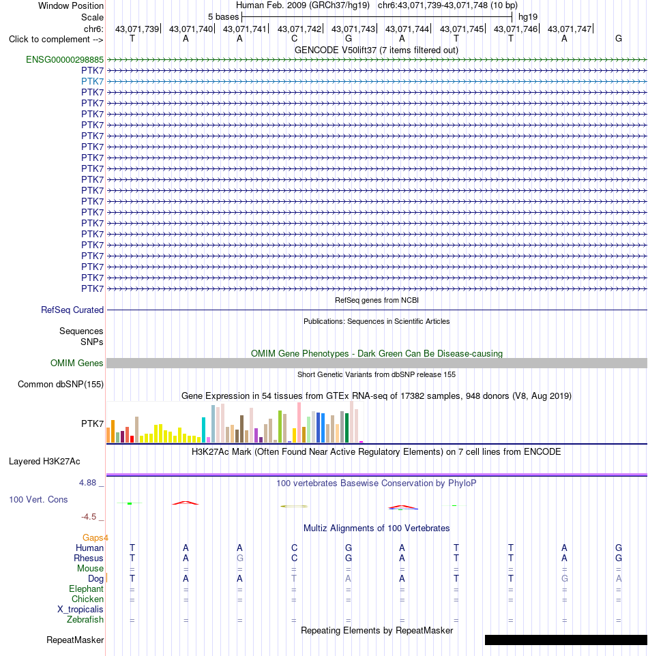Click the Common dbSNP(155) label
Viewport: 648px width, 656px height.
tap(60, 384)
